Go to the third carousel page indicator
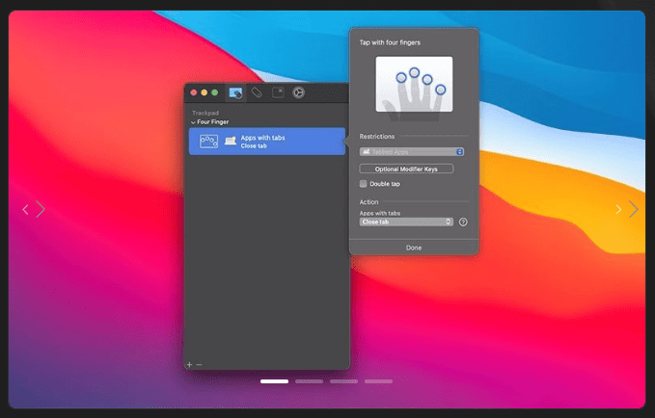 pos(343,381)
